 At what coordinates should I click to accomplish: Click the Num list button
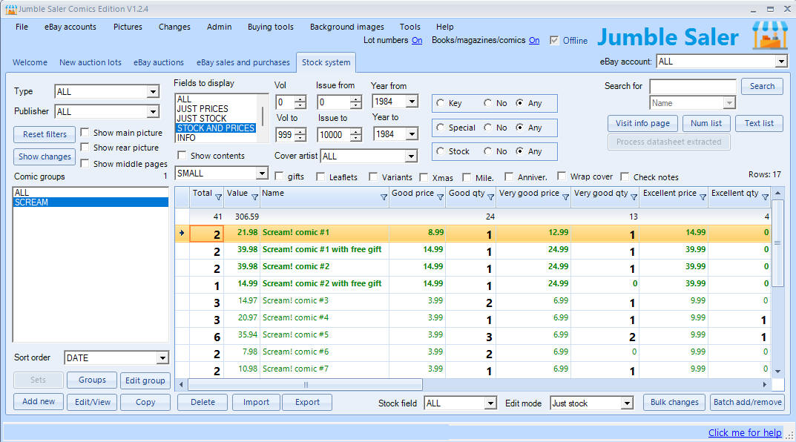(x=706, y=123)
